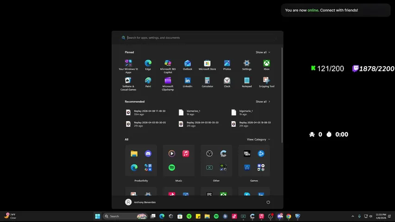This screenshot has height=222, width=395.
Task: Launch Xbox pinned app
Action: (267, 65)
